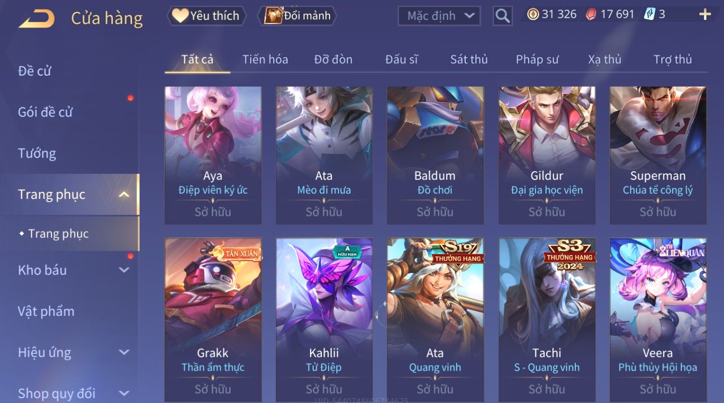Click the back arrow icon
724x403 pixels.
click(x=37, y=18)
